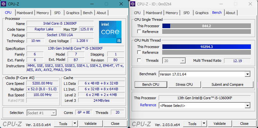
Task: Click the Cores value 6P + 8E
Action: coord(84,112)
